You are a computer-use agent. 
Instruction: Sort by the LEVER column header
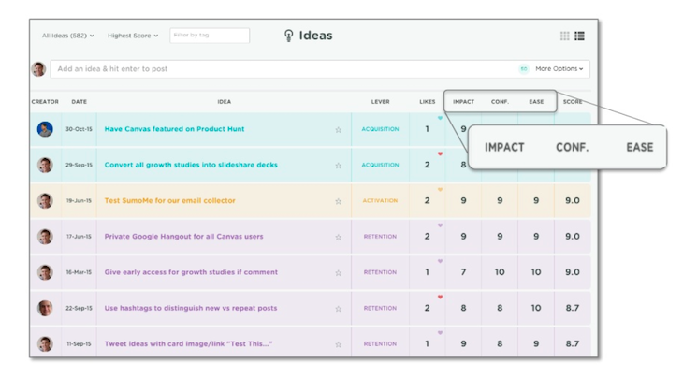pyautogui.click(x=380, y=101)
